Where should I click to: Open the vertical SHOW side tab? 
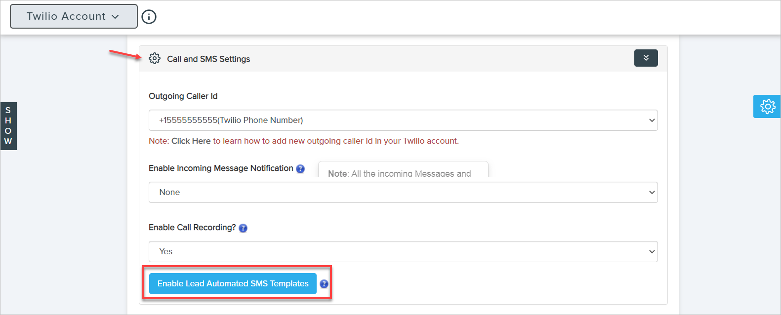[x=8, y=126]
